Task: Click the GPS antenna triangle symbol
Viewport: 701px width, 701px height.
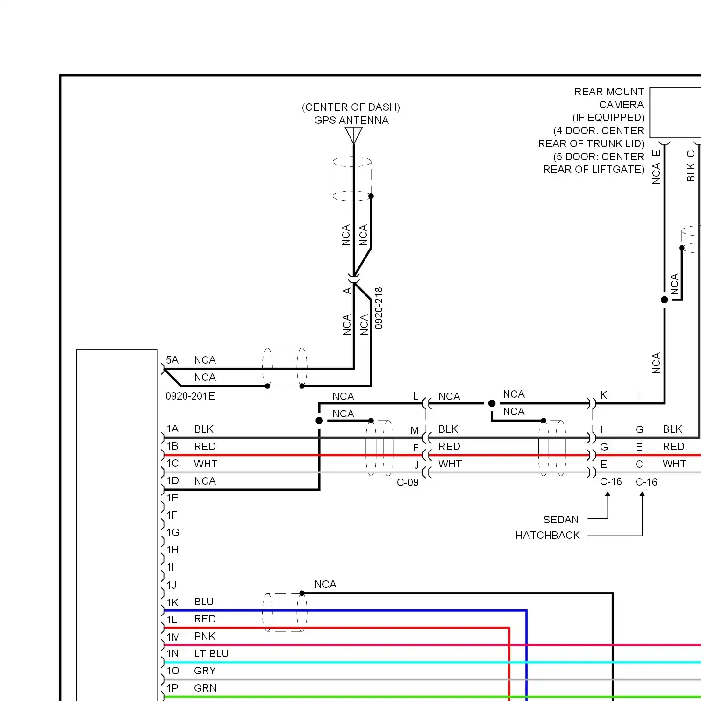Action: click(x=354, y=136)
